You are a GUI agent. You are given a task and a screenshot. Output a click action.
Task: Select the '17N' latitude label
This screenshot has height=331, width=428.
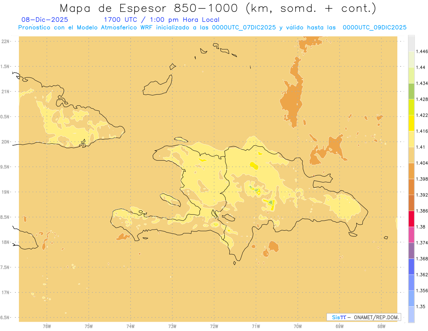[5, 292]
